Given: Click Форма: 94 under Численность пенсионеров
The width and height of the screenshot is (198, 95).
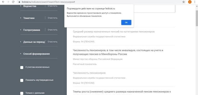Looking at the screenshot, I should coord(83,83).
